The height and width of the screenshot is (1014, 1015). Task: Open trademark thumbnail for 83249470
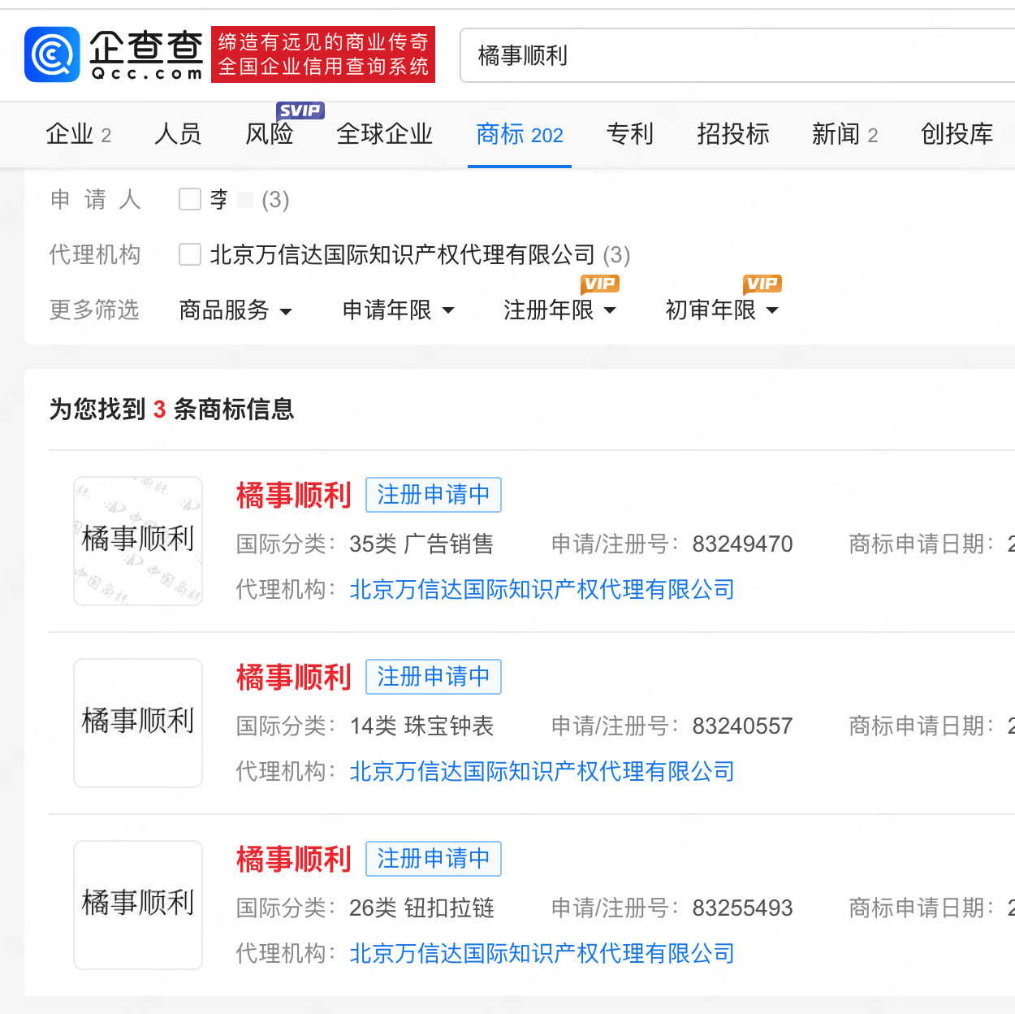click(x=138, y=541)
